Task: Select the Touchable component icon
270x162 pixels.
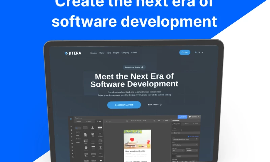Action: pos(100,135)
